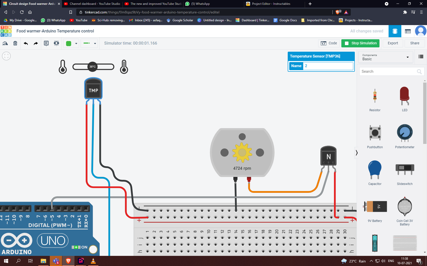This screenshot has height=266, width=427.
Task: Open the Channel dashboard YouTube Studio tab
Action: click(91, 4)
